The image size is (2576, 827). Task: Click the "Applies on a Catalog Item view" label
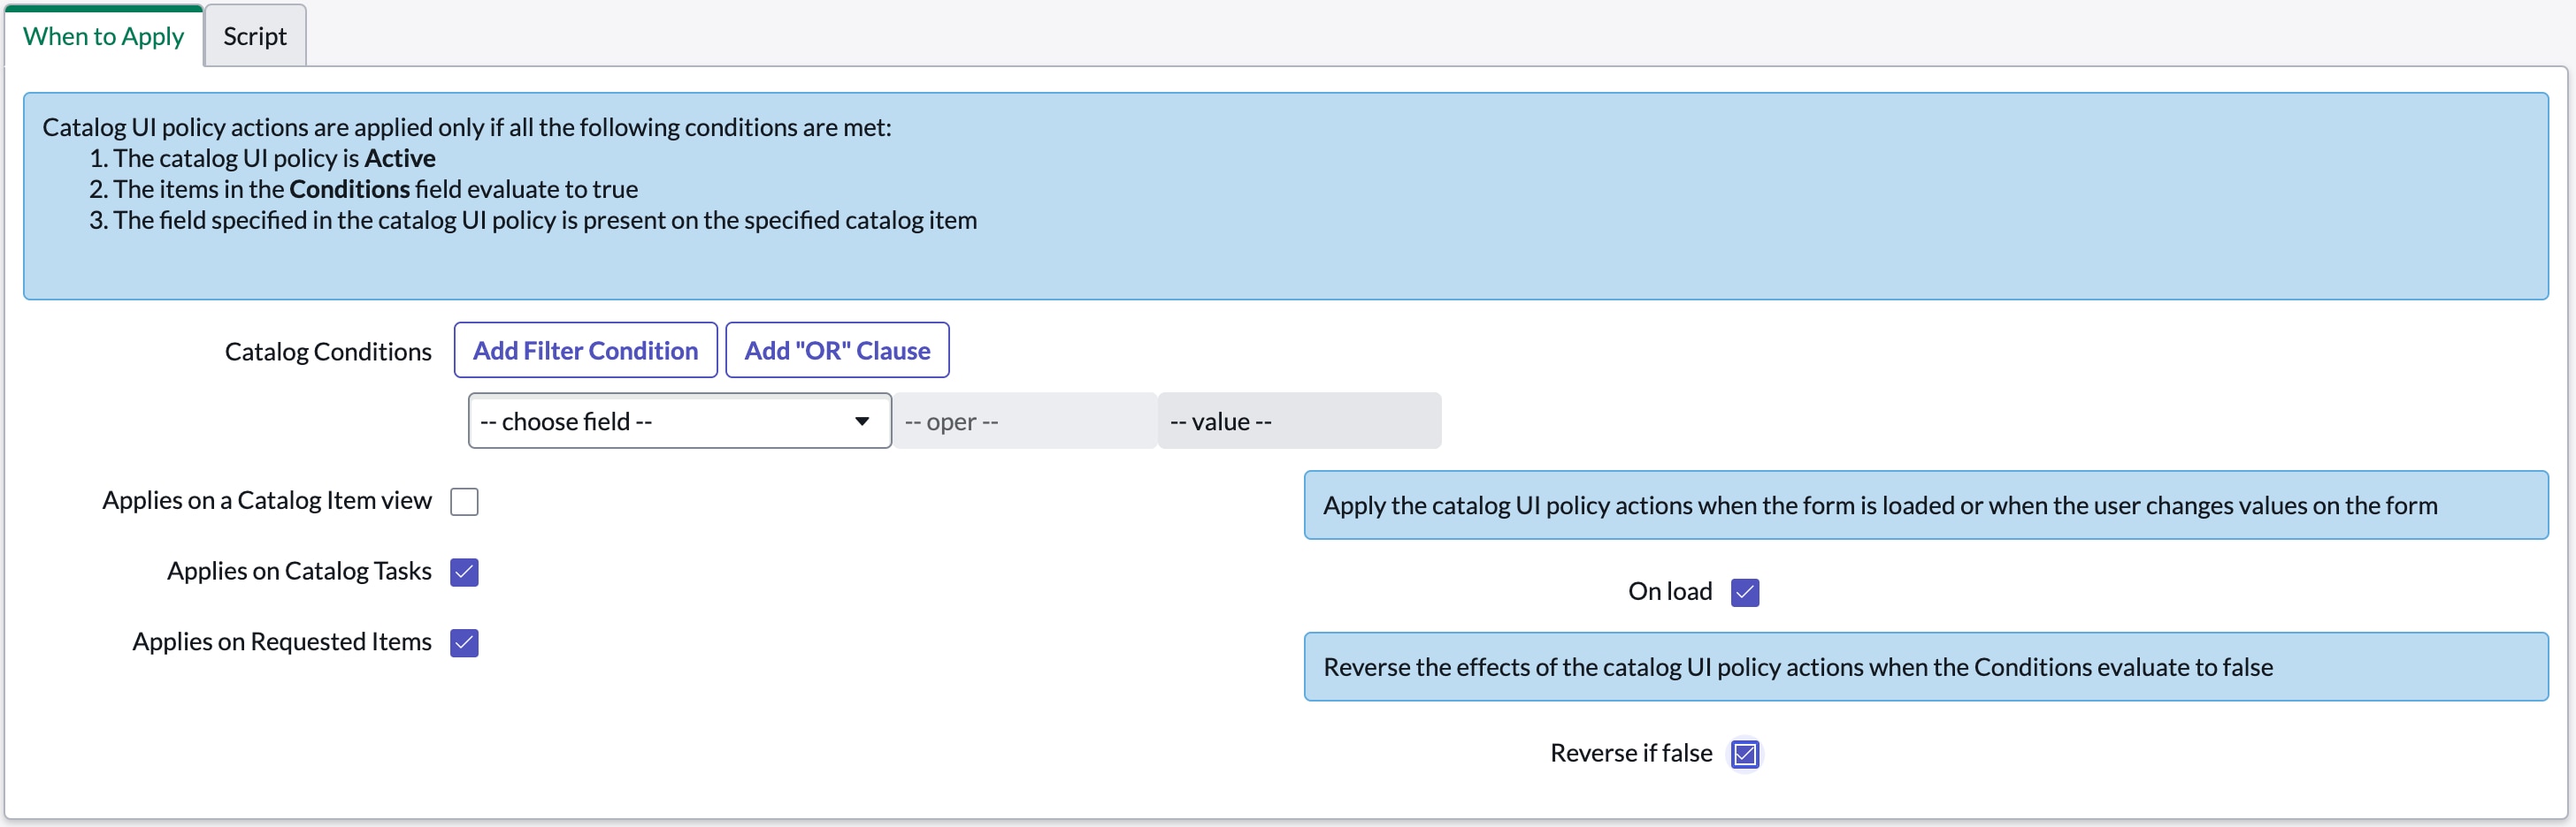(x=267, y=500)
